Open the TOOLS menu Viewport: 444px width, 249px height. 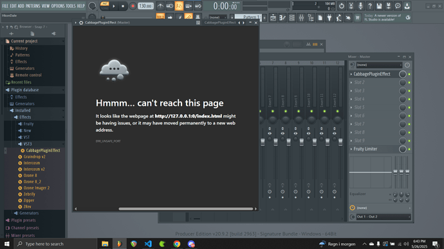[71, 6]
